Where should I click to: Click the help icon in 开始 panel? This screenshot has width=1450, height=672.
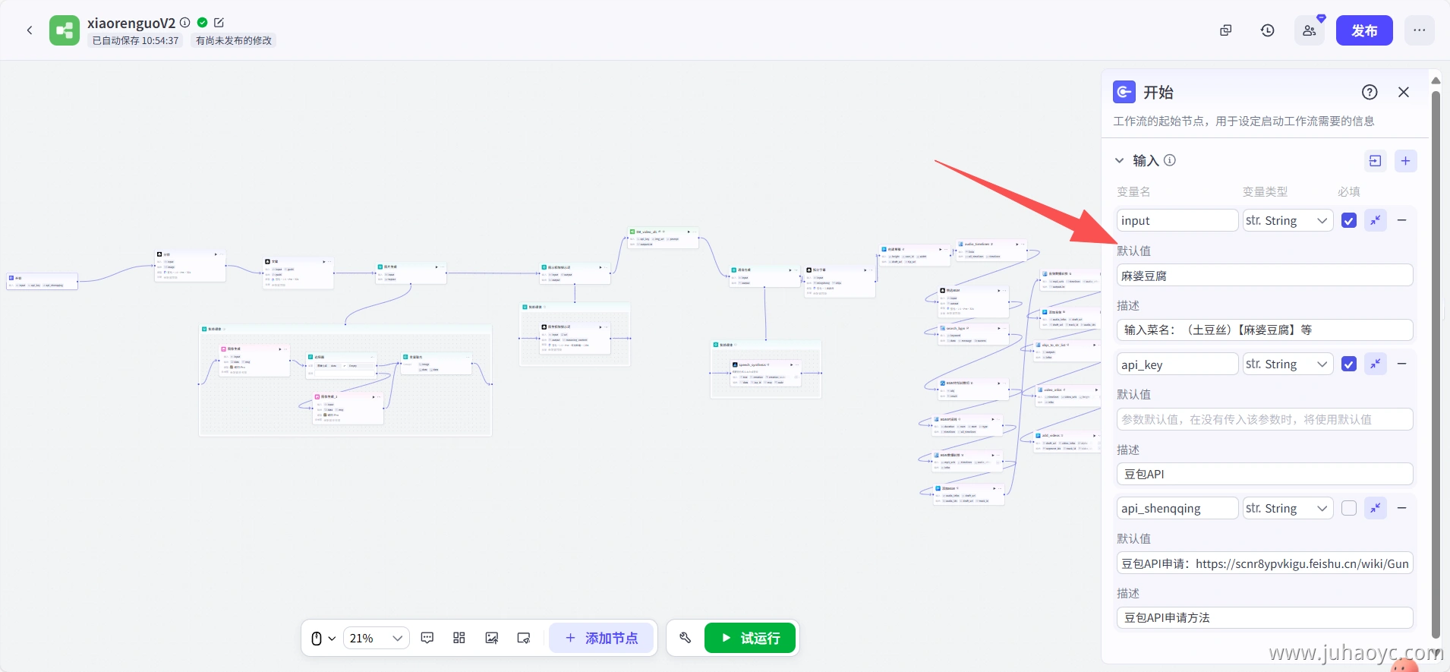click(x=1369, y=92)
